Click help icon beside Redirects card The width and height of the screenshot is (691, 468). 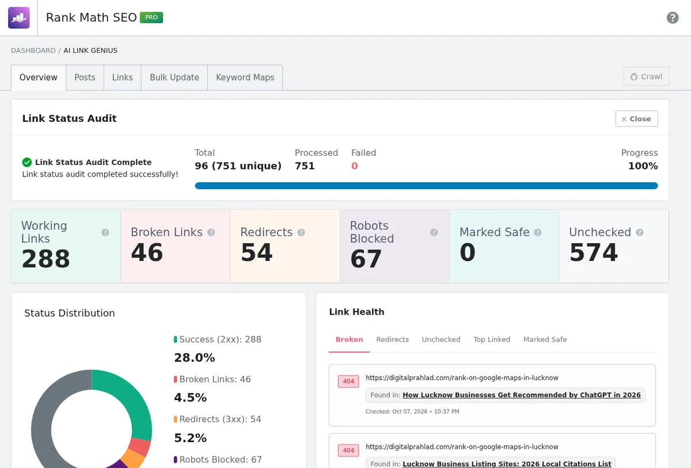301,232
